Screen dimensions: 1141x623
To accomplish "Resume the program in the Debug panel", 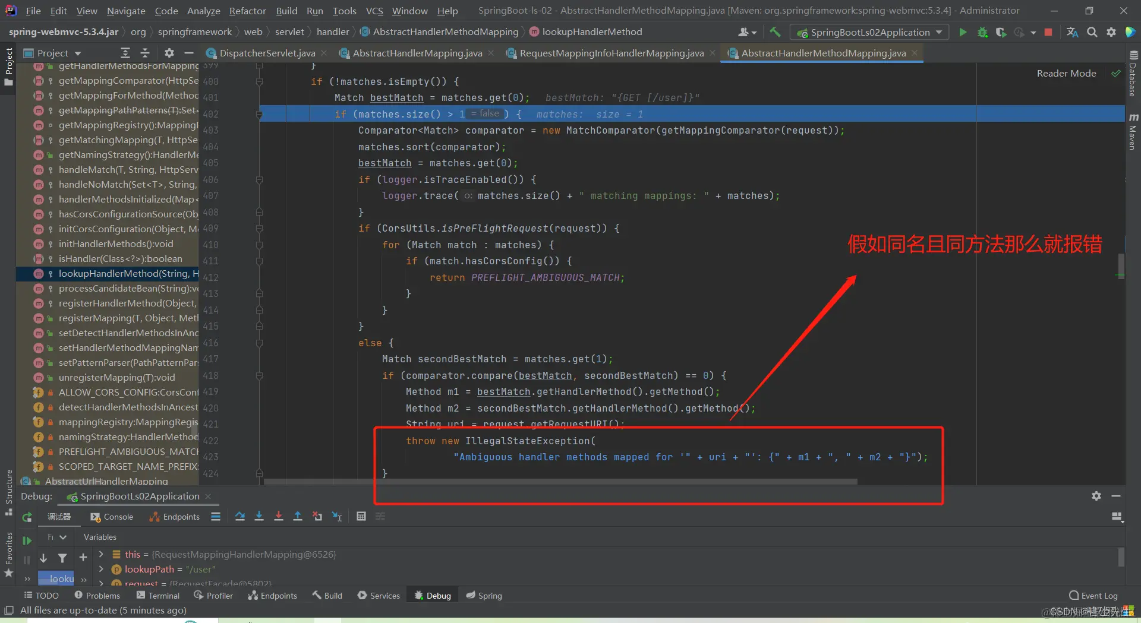I will coord(27,540).
